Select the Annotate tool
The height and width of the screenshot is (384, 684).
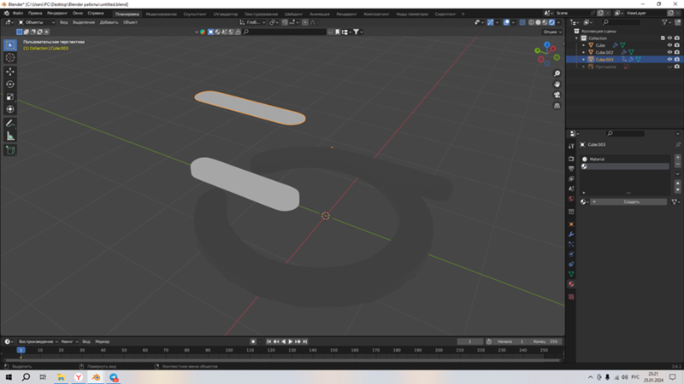click(x=10, y=124)
